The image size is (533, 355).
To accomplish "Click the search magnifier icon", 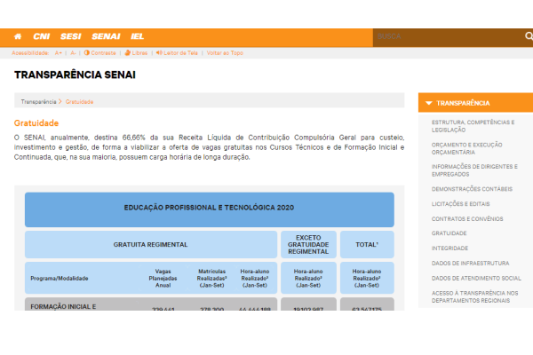I will (x=529, y=36).
